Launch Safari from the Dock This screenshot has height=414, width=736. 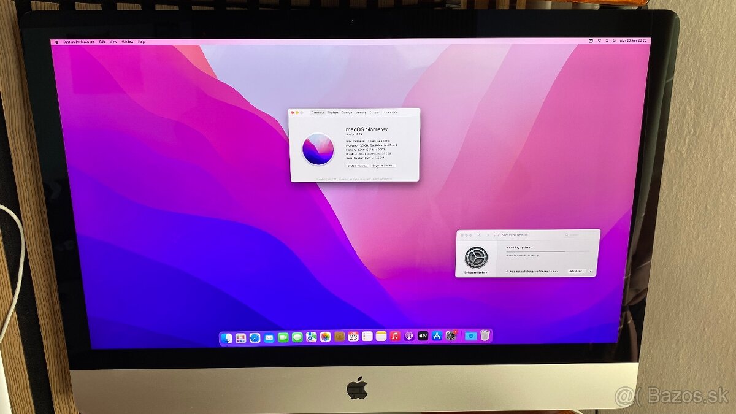[x=255, y=337]
